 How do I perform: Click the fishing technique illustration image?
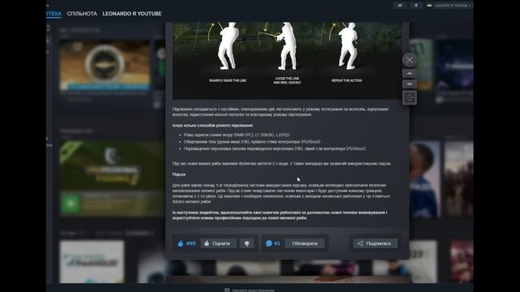(x=287, y=61)
